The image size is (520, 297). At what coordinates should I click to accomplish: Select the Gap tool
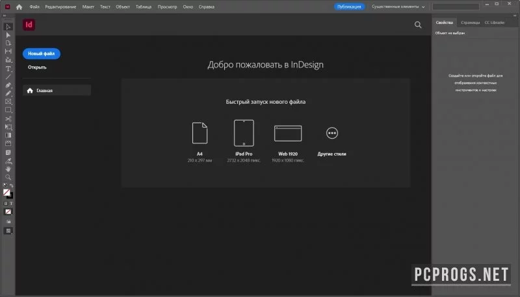8,51
